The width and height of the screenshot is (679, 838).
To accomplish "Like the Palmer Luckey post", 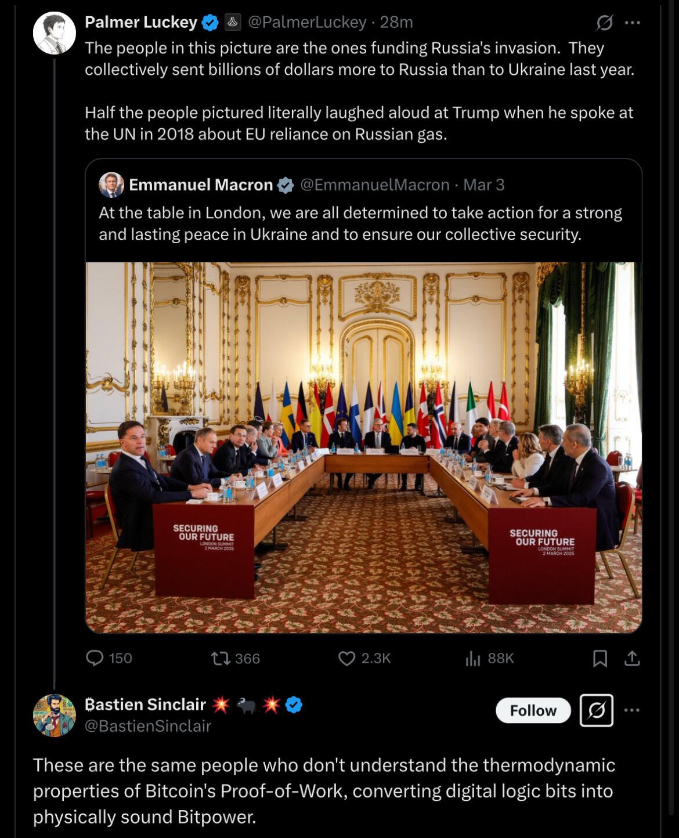I will [364, 658].
